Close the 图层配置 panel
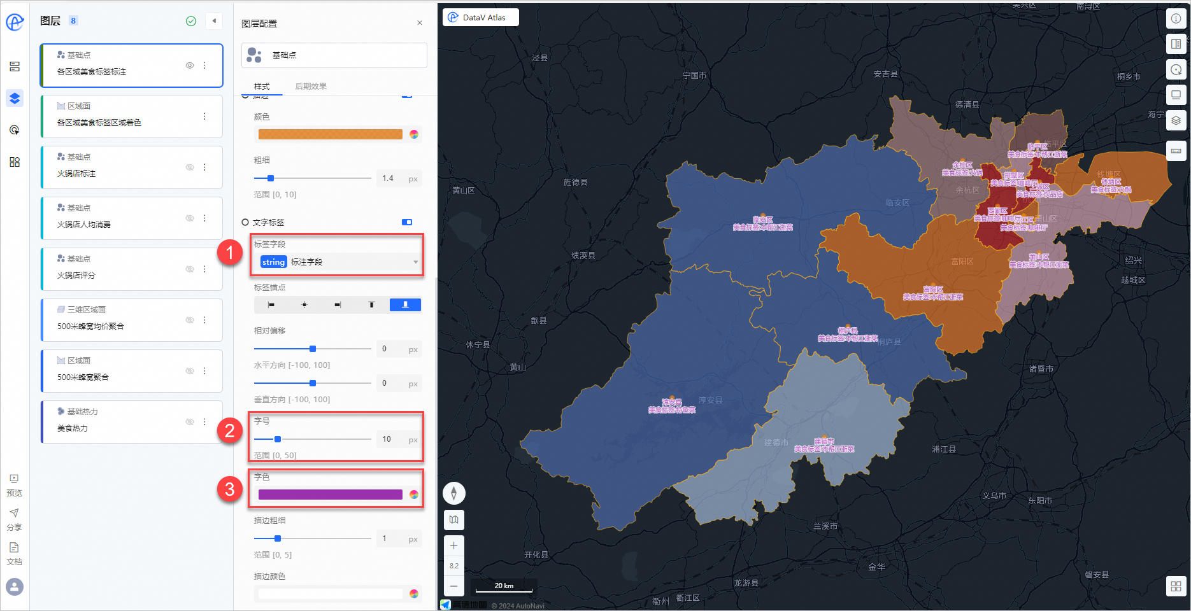This screenshot has width=1191, height=611. click(420, 23)
